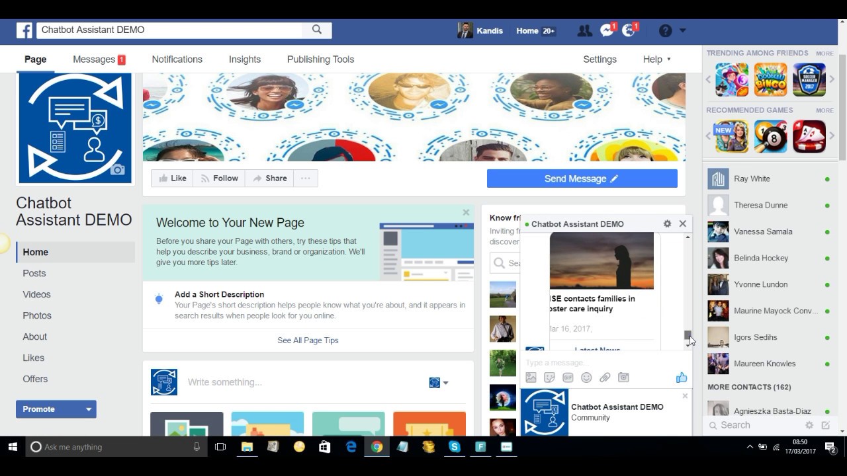Open the friend requests icon
847x476 pixels.
pos(584,30)
